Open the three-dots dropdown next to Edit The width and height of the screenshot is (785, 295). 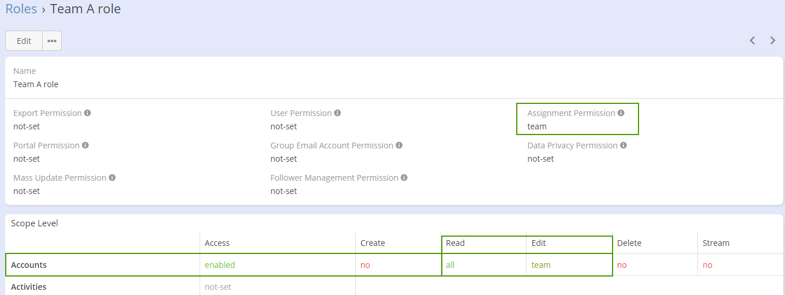tap(52, 41)
